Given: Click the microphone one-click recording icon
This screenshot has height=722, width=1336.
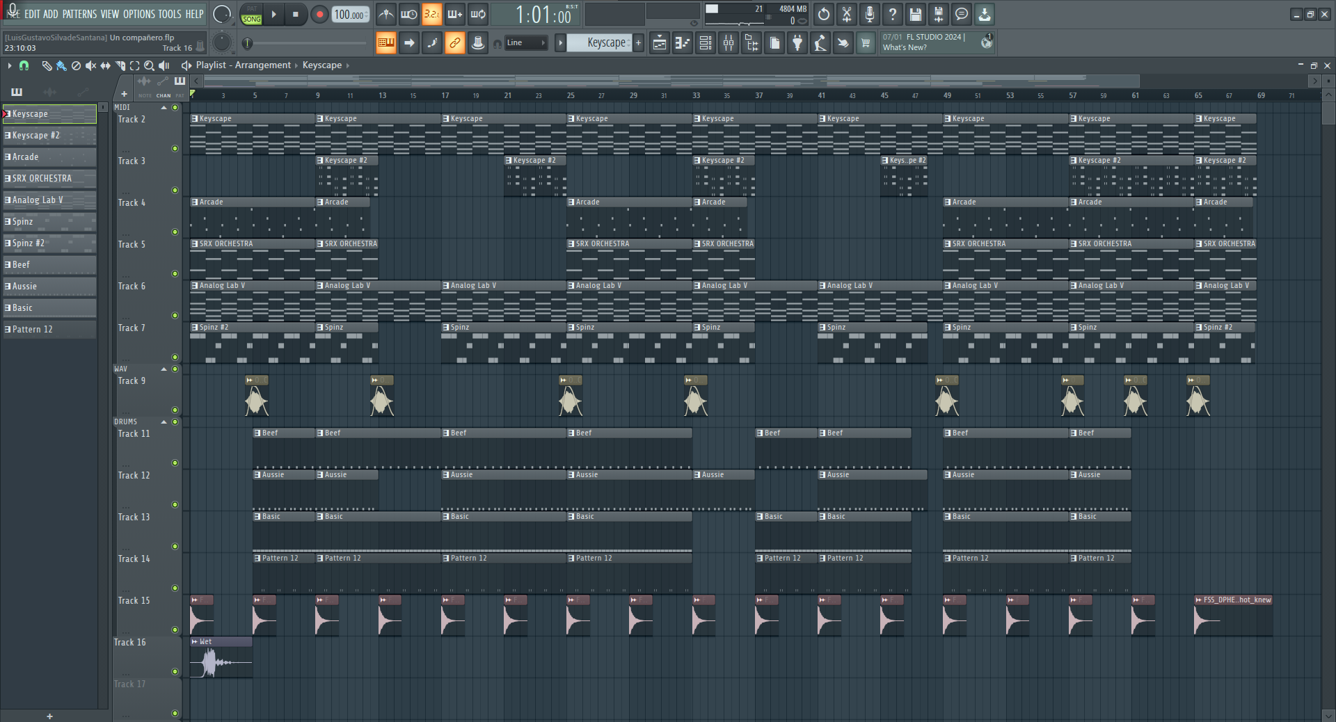Looking at the screenshot, I should tap(870, 14).
